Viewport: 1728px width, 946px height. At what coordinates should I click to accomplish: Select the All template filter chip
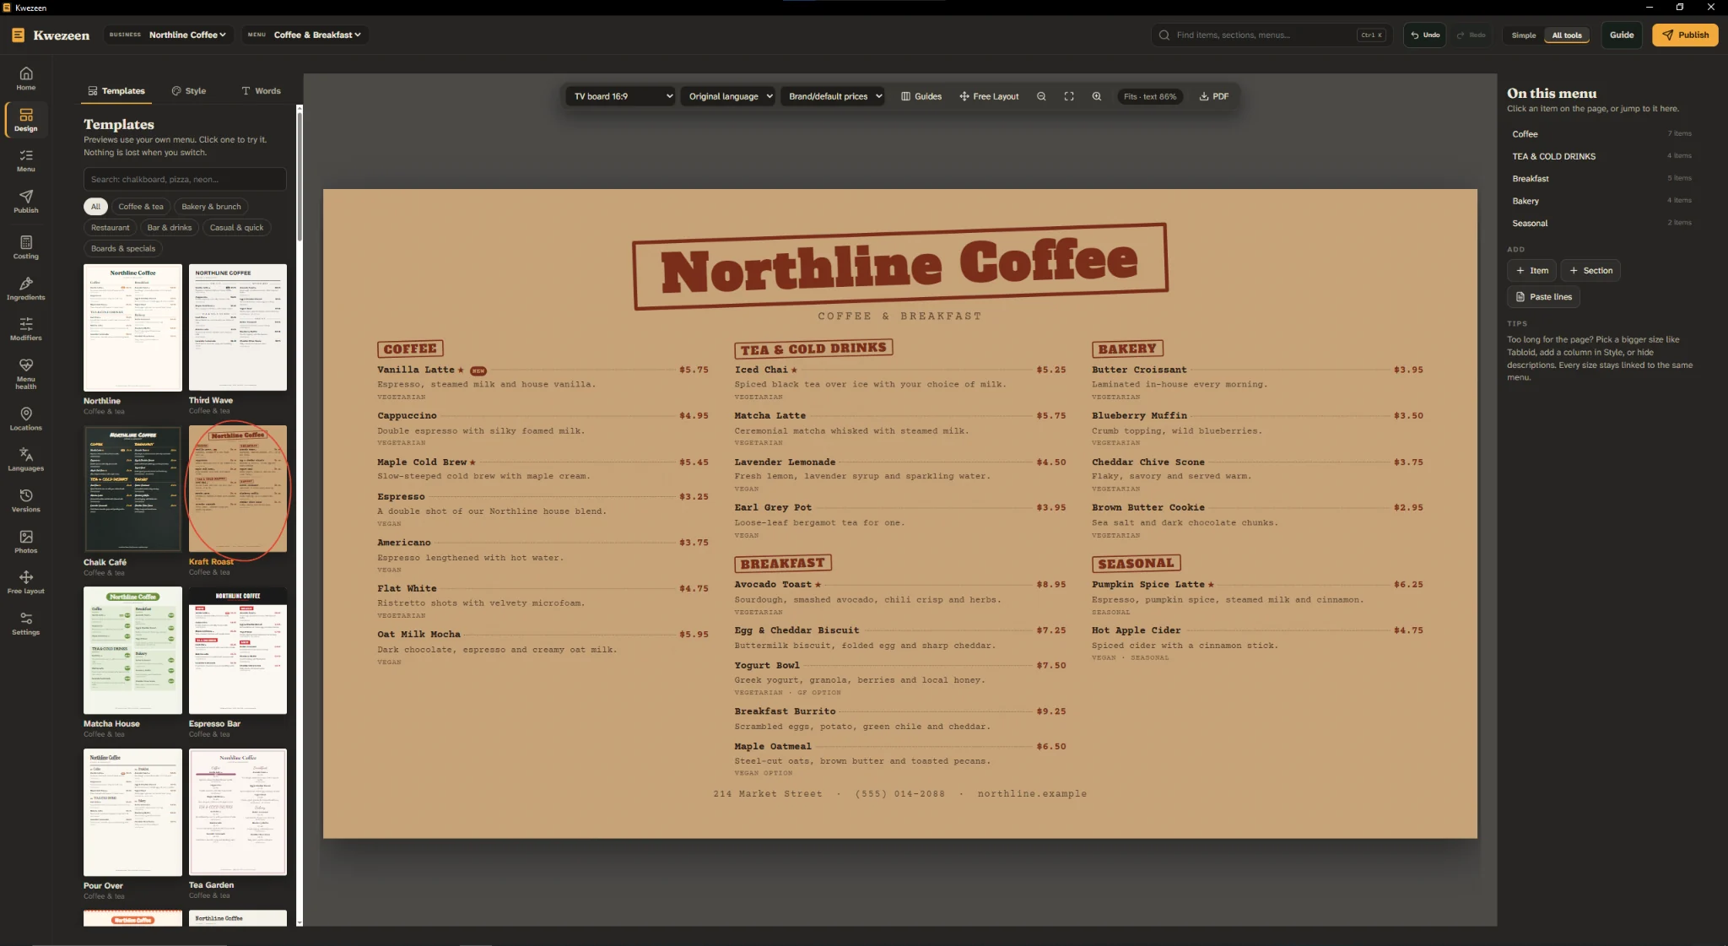click(x=95, y=207)
